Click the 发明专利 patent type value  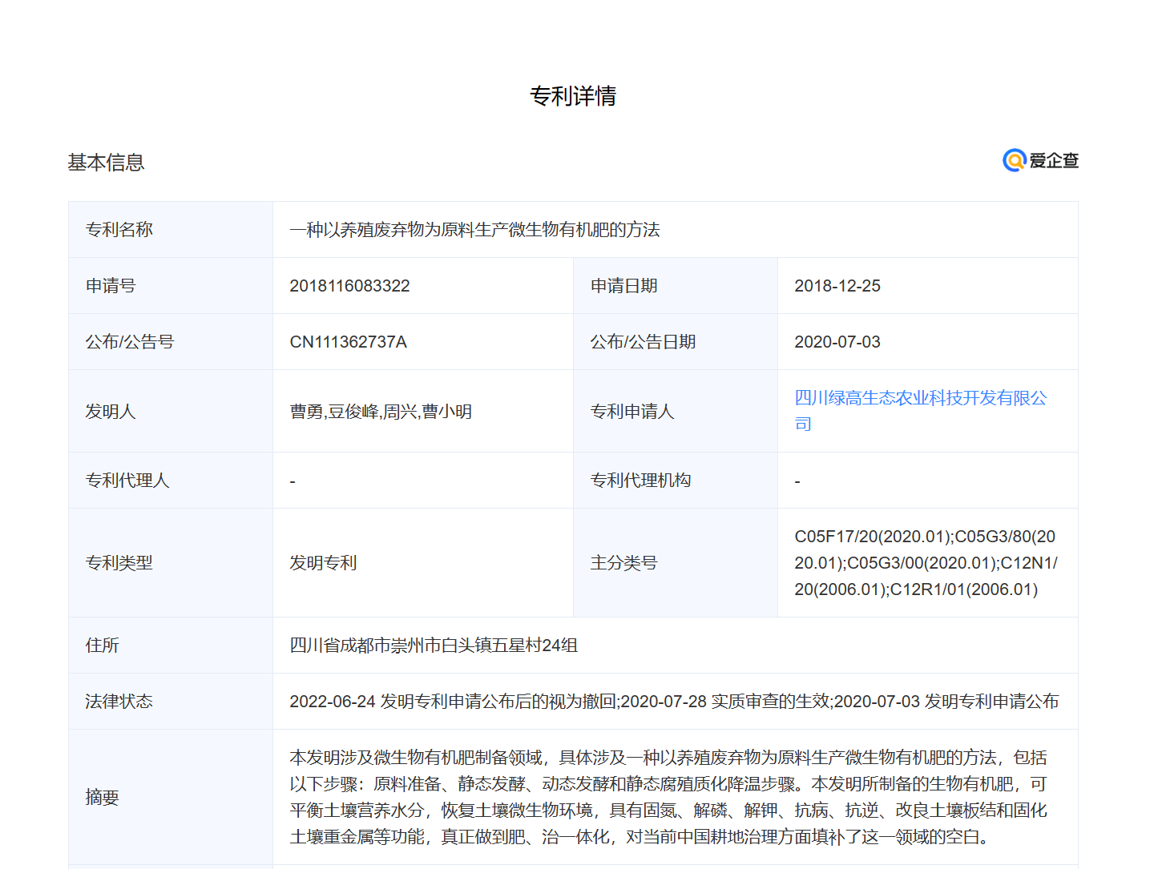pyautogui.click(x=323, y=563)
